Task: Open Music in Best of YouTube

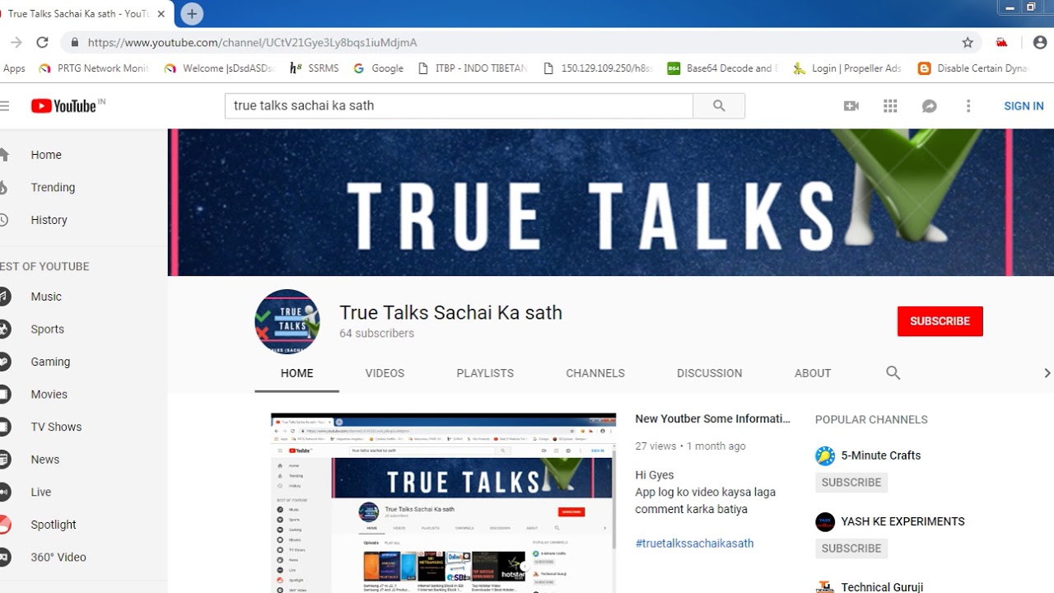Action: [46, 296]
